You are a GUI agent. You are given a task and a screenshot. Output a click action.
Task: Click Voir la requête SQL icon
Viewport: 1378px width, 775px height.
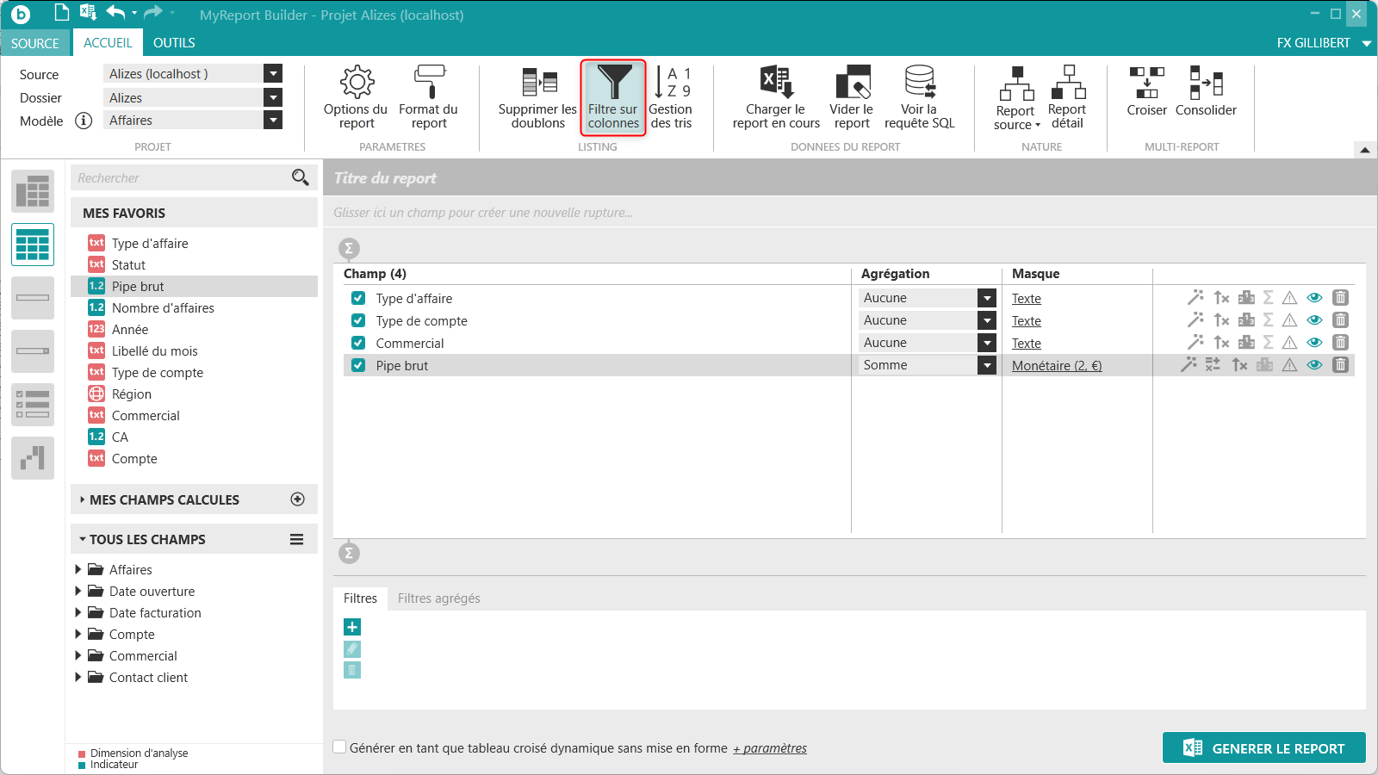tap(919, 83)
